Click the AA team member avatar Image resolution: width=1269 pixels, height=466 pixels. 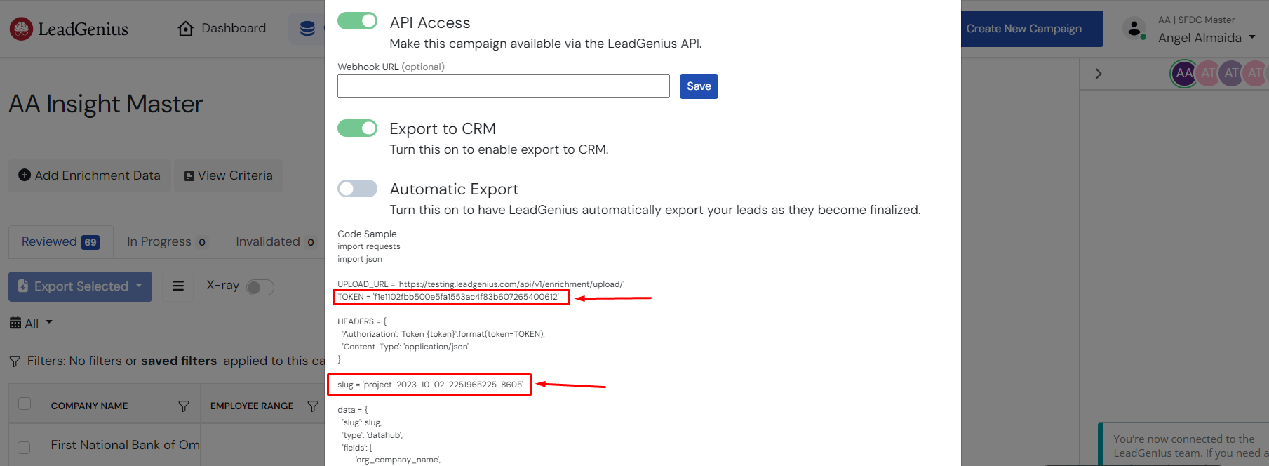(x=1184, y=73)
